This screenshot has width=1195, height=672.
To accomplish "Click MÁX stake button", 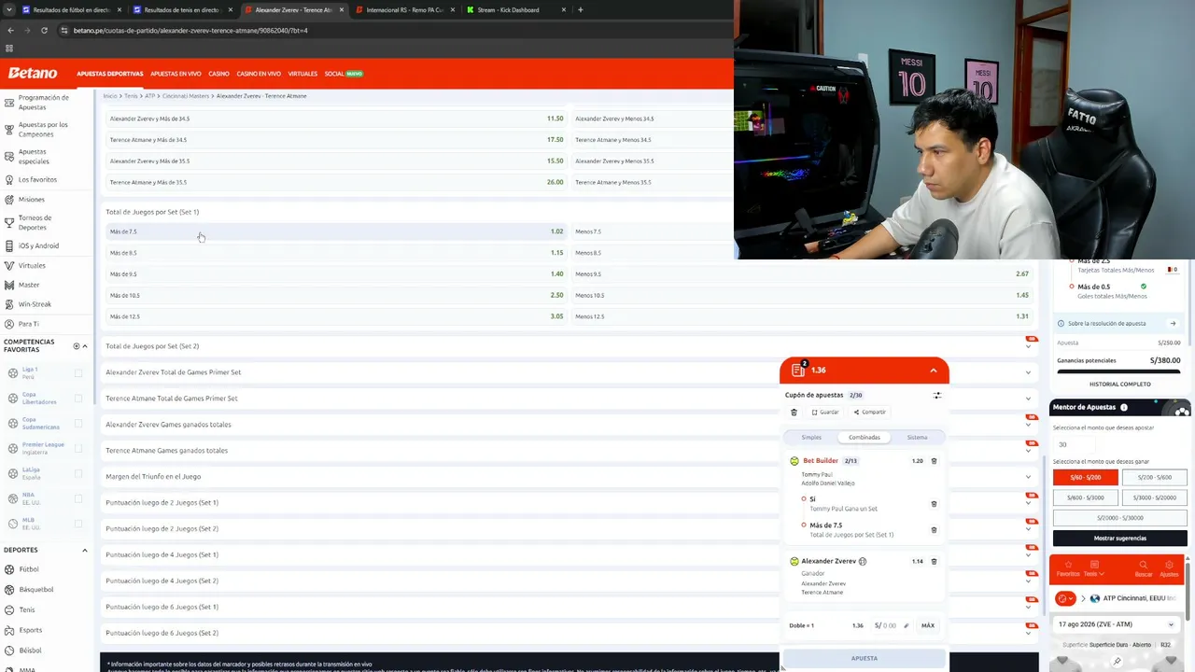I will click(928, 625).
